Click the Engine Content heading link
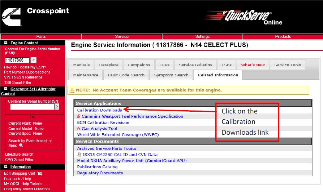 24,43
